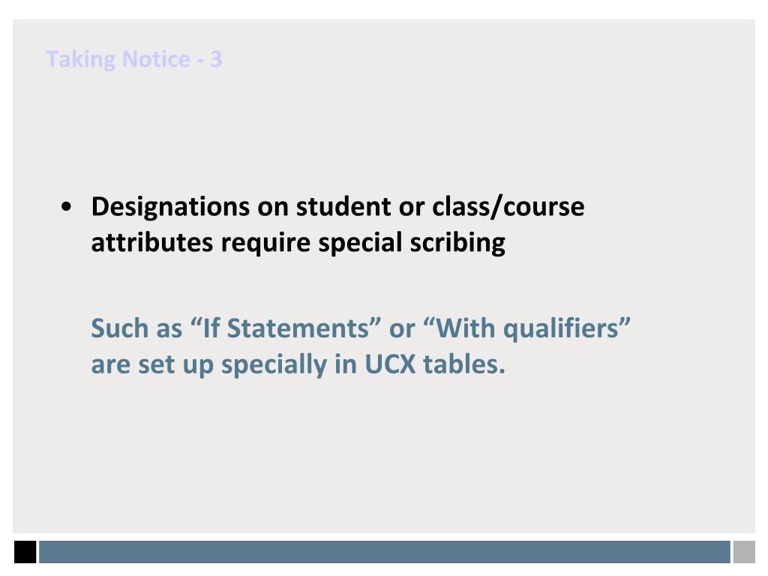This screenshot has height=576, width=768.
Task: Click the black square in footer
Action: click(x=25, y=552)
